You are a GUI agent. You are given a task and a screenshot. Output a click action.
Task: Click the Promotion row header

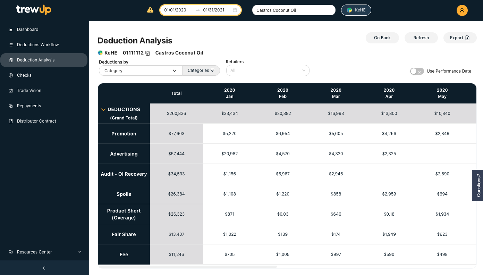click(x=124, y=134)
